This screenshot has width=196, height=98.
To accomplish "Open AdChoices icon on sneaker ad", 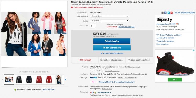I will coord(193,50).
